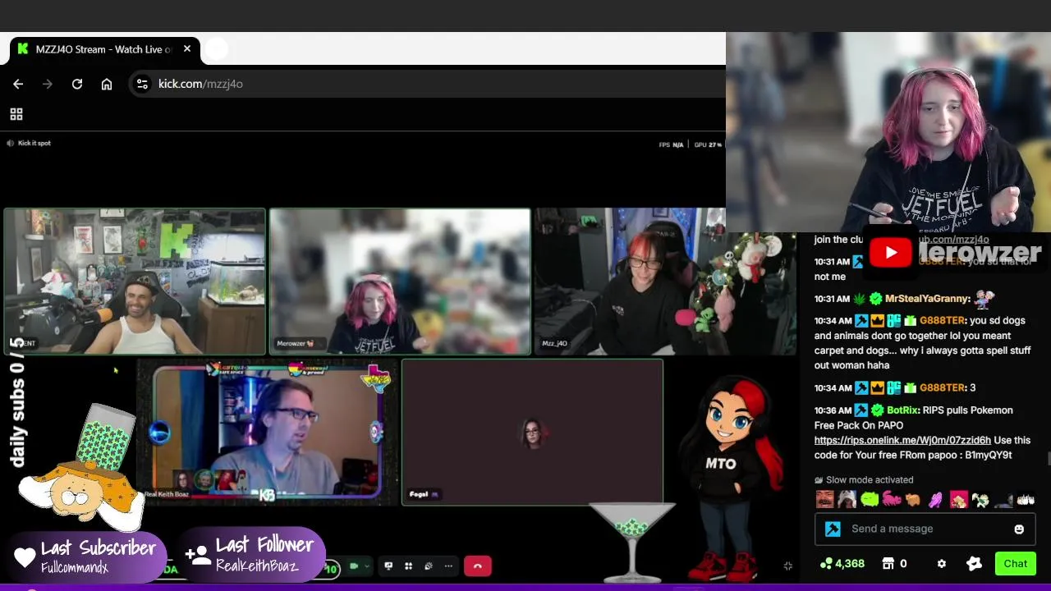Go forward using the browser forward arrow
Viewport: 1051px width, 591px height.
click(48, 84)
